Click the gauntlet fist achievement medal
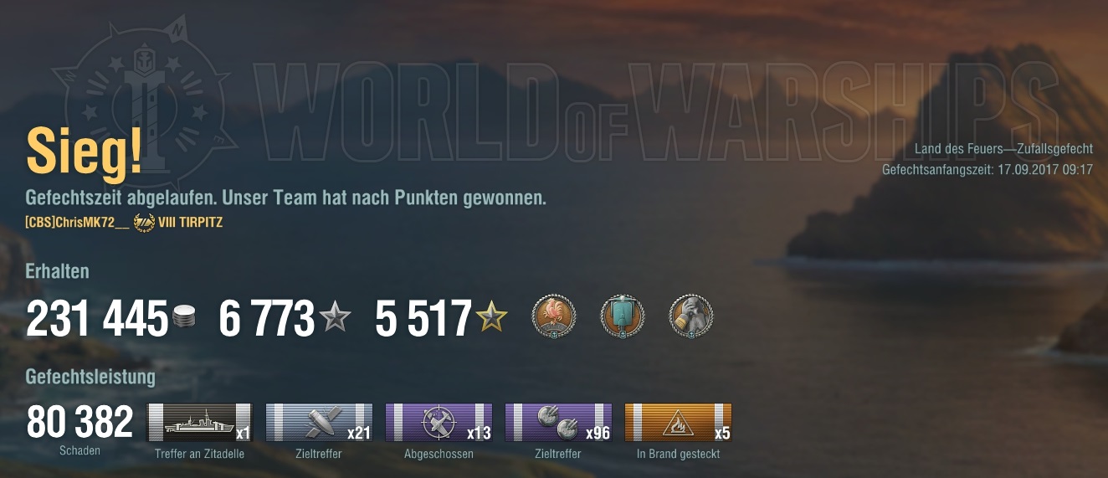 (x=691, y=317)
